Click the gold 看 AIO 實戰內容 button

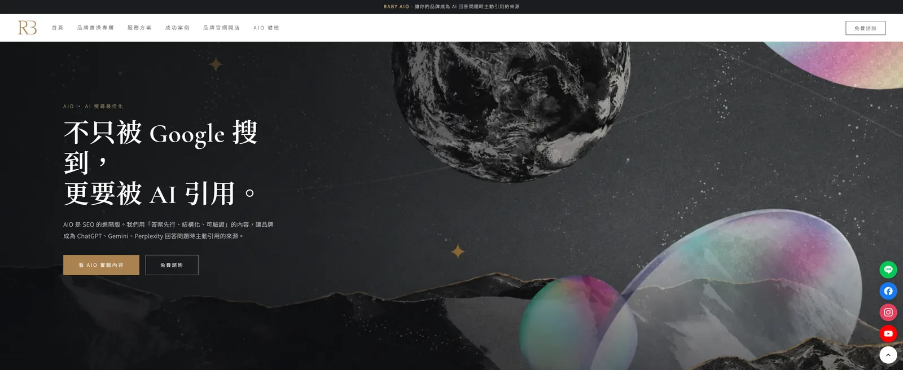pyautogui.click(x=101, y=265)
